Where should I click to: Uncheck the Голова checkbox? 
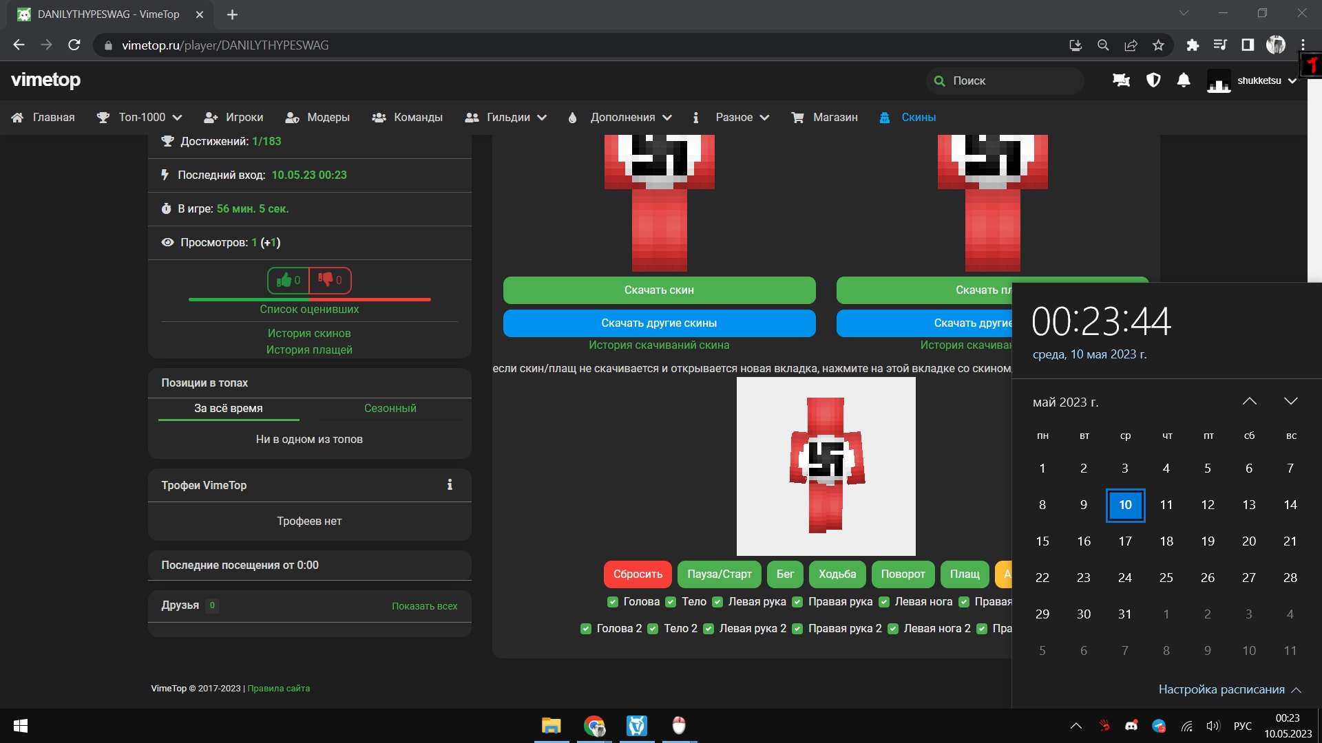point(613,602)
